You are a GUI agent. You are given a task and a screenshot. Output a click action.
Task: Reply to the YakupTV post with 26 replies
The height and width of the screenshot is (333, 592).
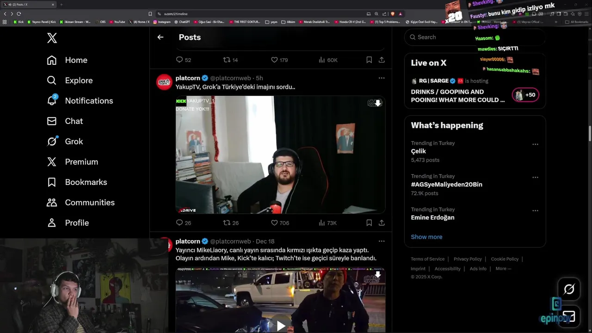coord(184,223)
